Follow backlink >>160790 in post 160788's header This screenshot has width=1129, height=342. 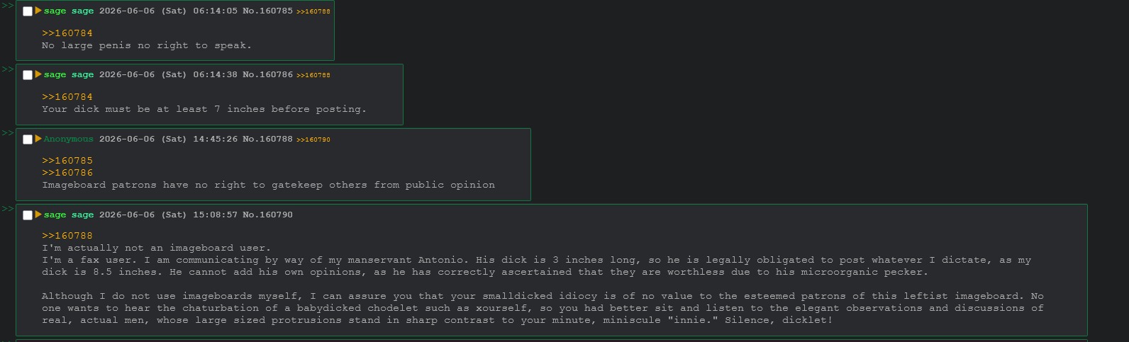[x=313, y=139]
